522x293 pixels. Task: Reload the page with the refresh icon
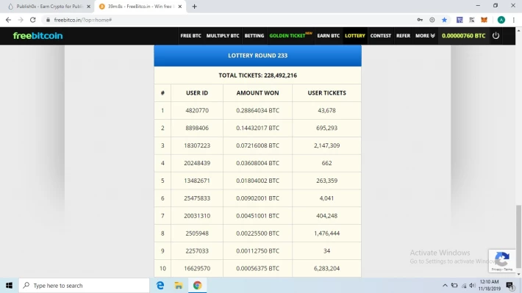(x=32, y=20)
